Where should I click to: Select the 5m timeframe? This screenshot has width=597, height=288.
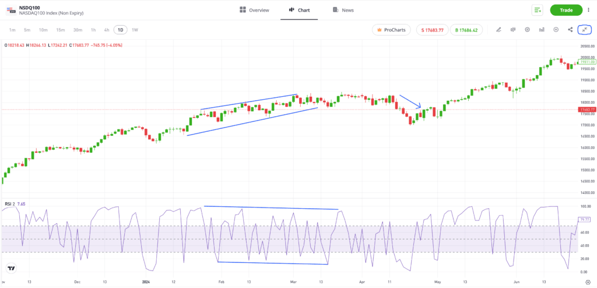point(27,30)
